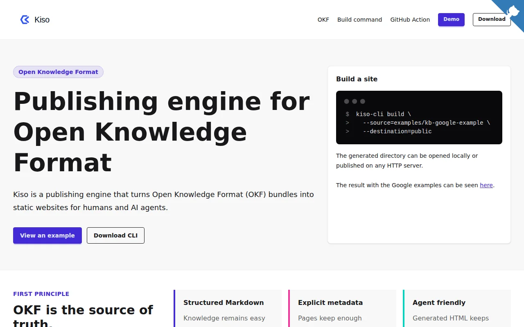Click the 'OKF is the source of truth' heading
The width and height of the screenshot is (524, 327).
tap(83, 315)
